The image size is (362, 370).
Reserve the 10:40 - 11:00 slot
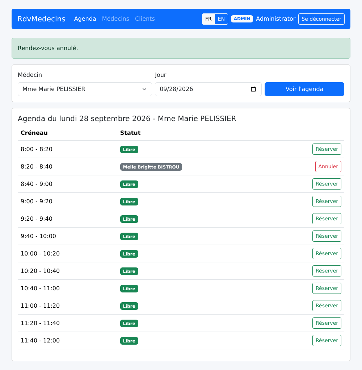[x=327, y=288]
